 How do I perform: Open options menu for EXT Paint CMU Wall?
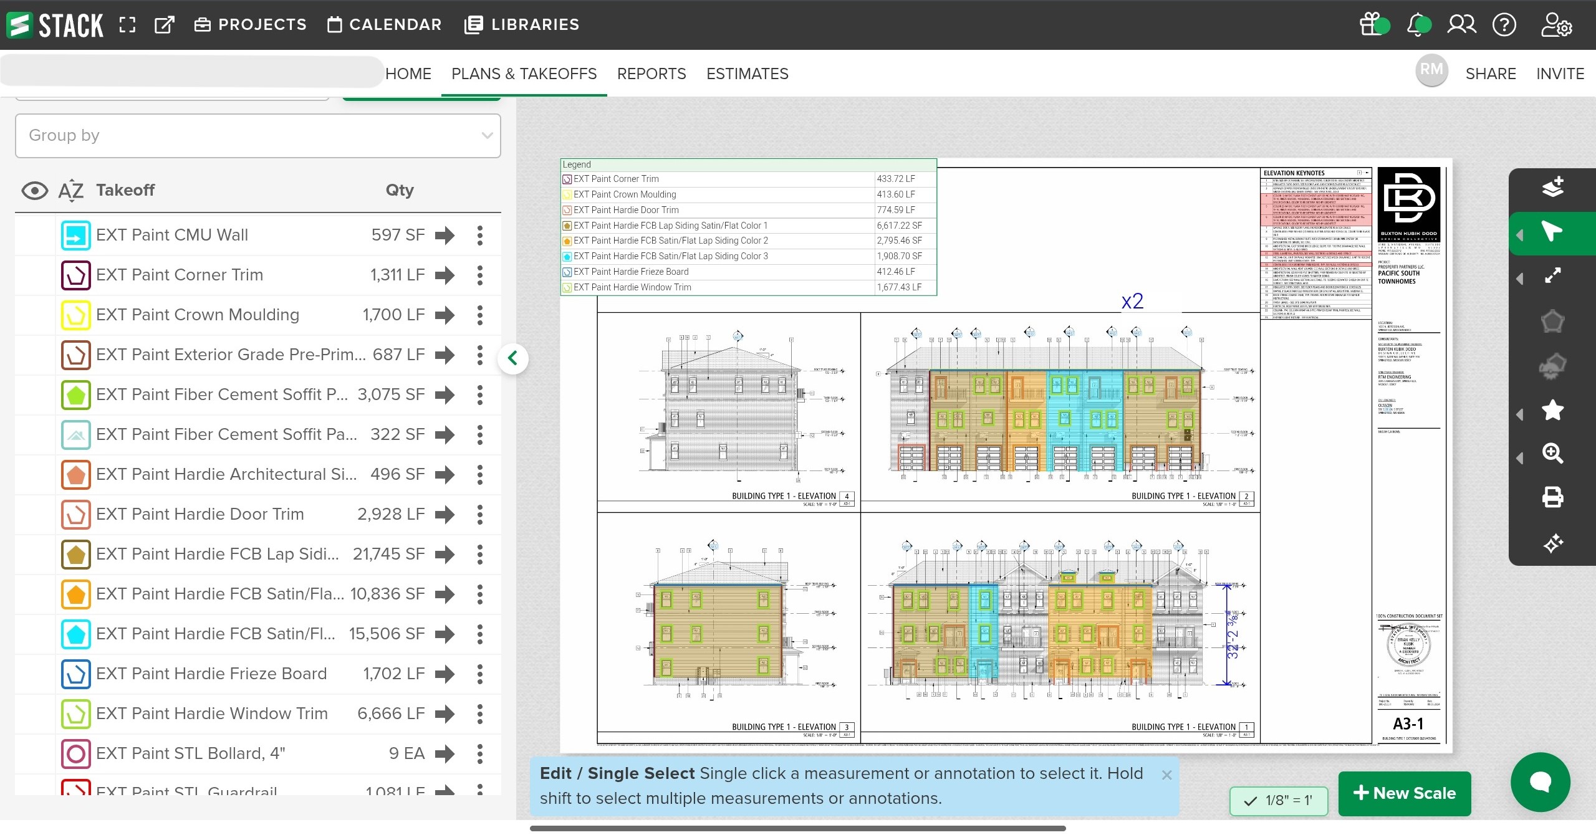pos(479,236)
